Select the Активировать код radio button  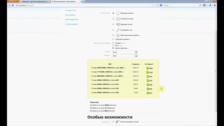click(x=113, y=30)
